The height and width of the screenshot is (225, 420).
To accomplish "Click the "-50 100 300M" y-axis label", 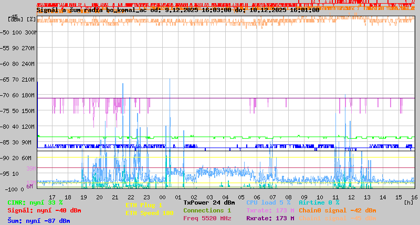I will pos(18,32).
